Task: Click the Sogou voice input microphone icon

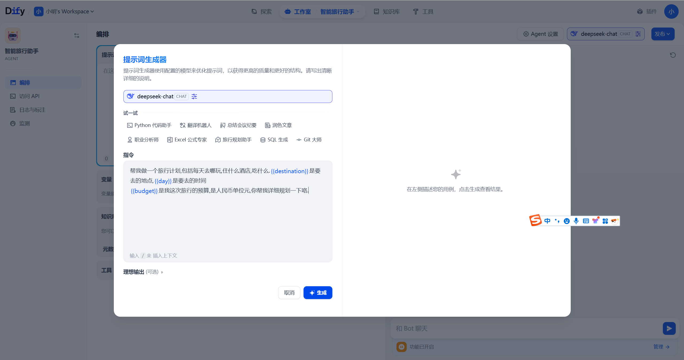Action: pos(576,221)
